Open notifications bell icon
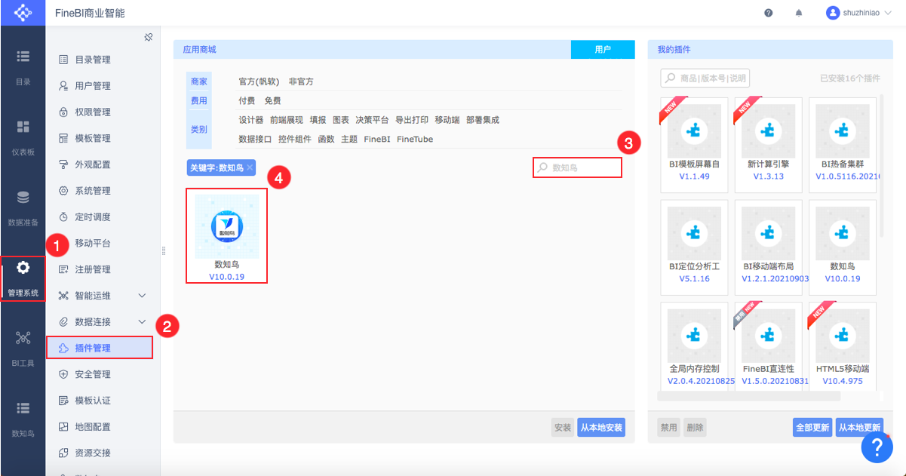Screen dimensions: 906x476 coord(798,13)
